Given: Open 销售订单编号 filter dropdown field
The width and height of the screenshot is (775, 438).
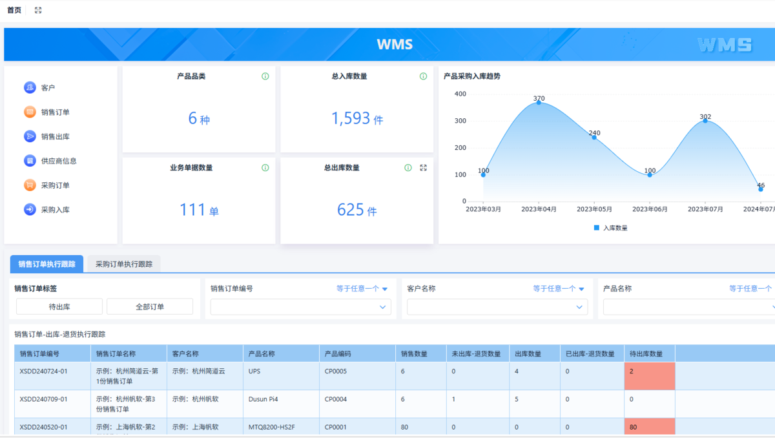Looking at the screenshot, I should [x=301, y=308].
